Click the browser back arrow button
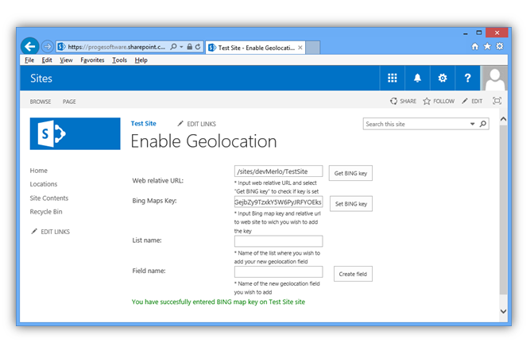 (x=30, y=47)
